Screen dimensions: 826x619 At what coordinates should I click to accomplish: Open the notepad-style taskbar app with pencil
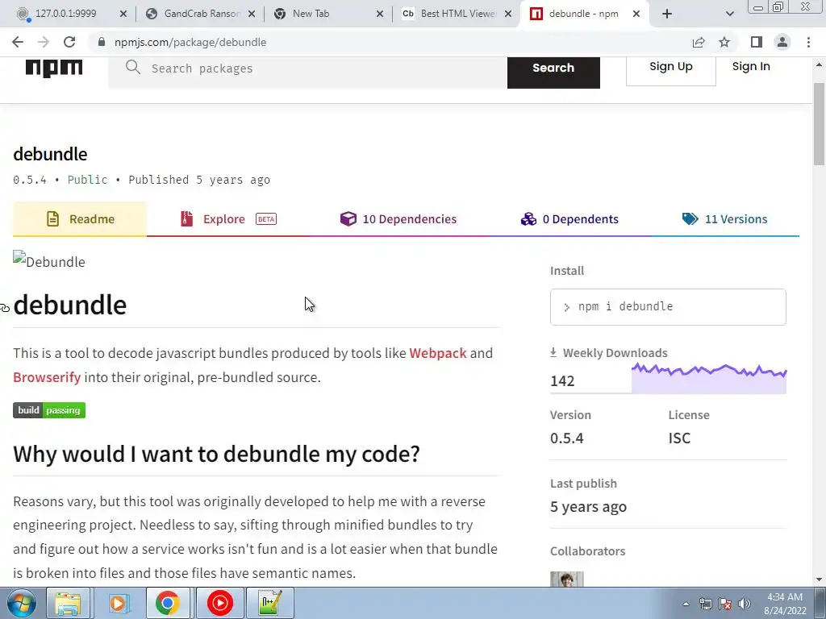click(270, 603)
